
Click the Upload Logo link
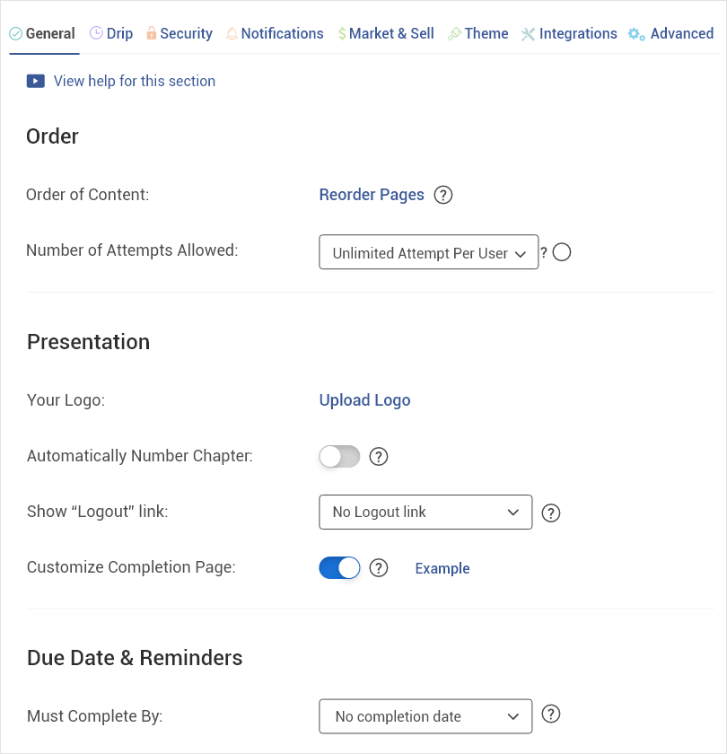[x=364, y=400]
